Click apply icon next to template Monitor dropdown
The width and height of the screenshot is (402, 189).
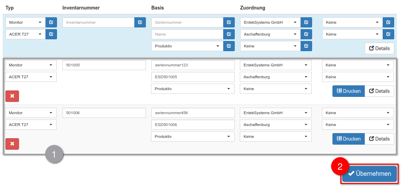(x=51, y=22)
